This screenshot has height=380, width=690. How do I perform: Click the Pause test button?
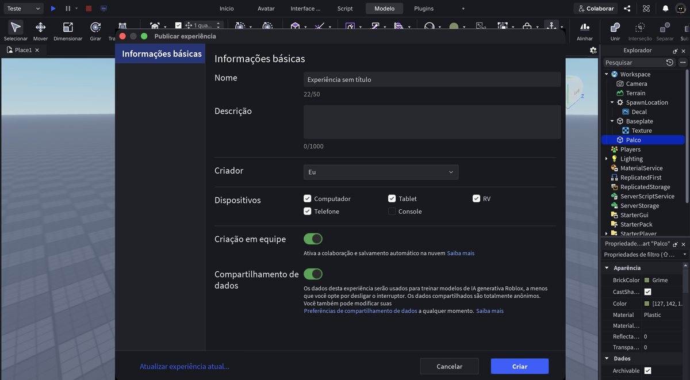[x=68, y=9]
